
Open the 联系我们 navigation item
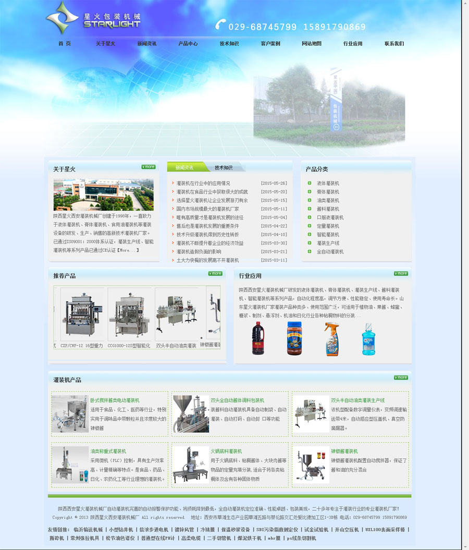[x=393, y=44]
